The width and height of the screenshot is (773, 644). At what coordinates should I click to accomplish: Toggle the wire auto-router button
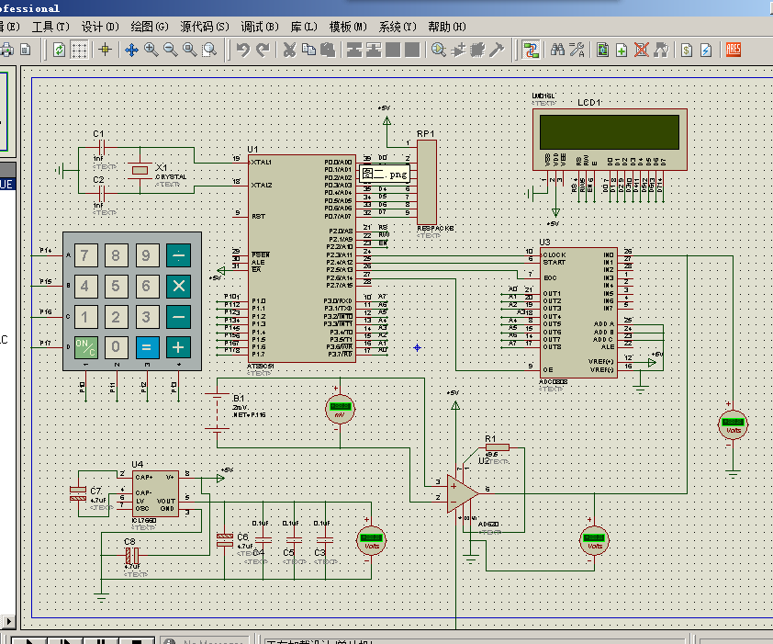tap(531, 50)
